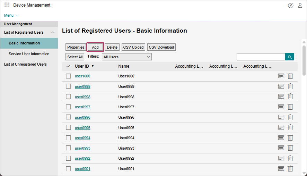Open Service User Information page
Viewport: 307px width, 176px height.
tap(29, 54)
